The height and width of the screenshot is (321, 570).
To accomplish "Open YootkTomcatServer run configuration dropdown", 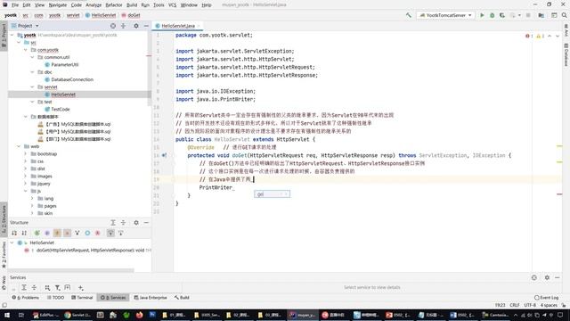I will coord(445,15).
